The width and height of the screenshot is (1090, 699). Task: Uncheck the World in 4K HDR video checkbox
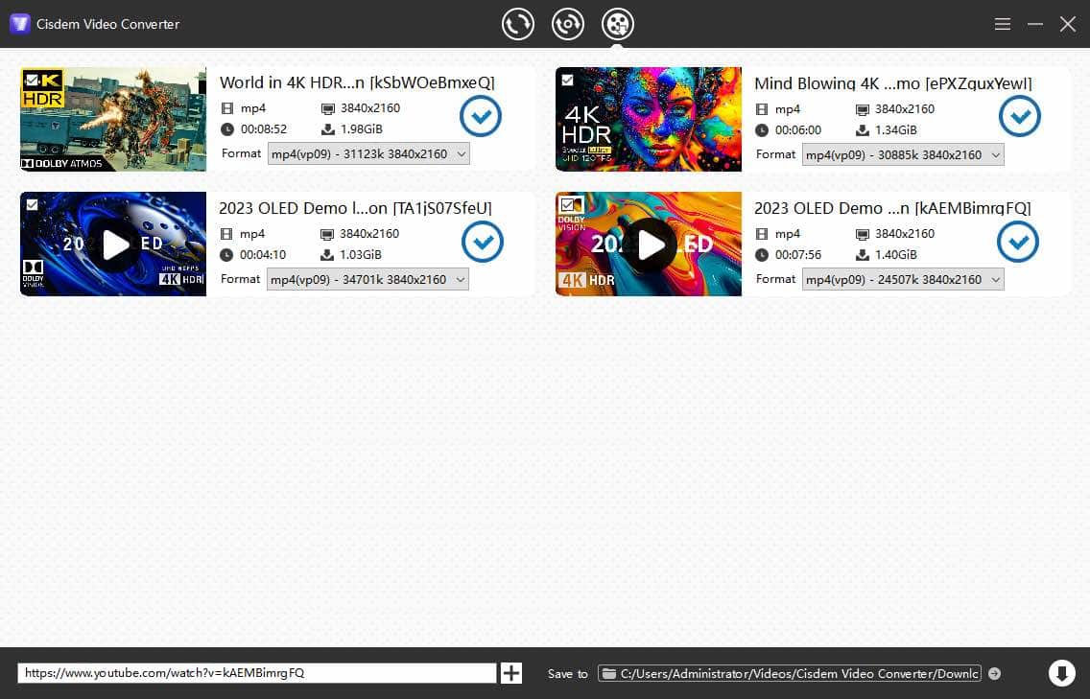[32, 80]
